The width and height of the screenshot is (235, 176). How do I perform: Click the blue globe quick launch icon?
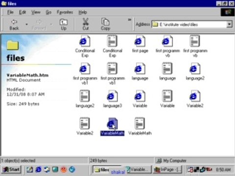[x=72, y=170]
